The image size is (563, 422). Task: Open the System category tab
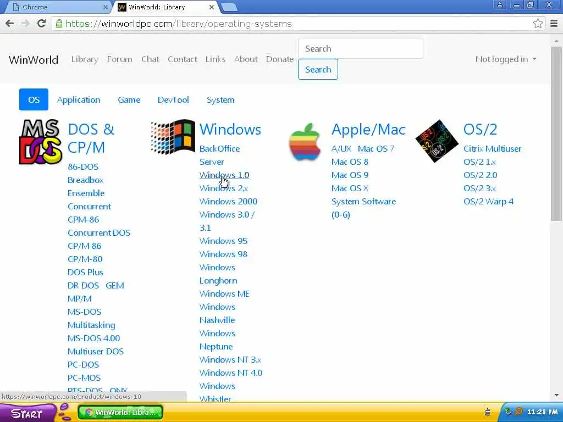click(220, 100)
